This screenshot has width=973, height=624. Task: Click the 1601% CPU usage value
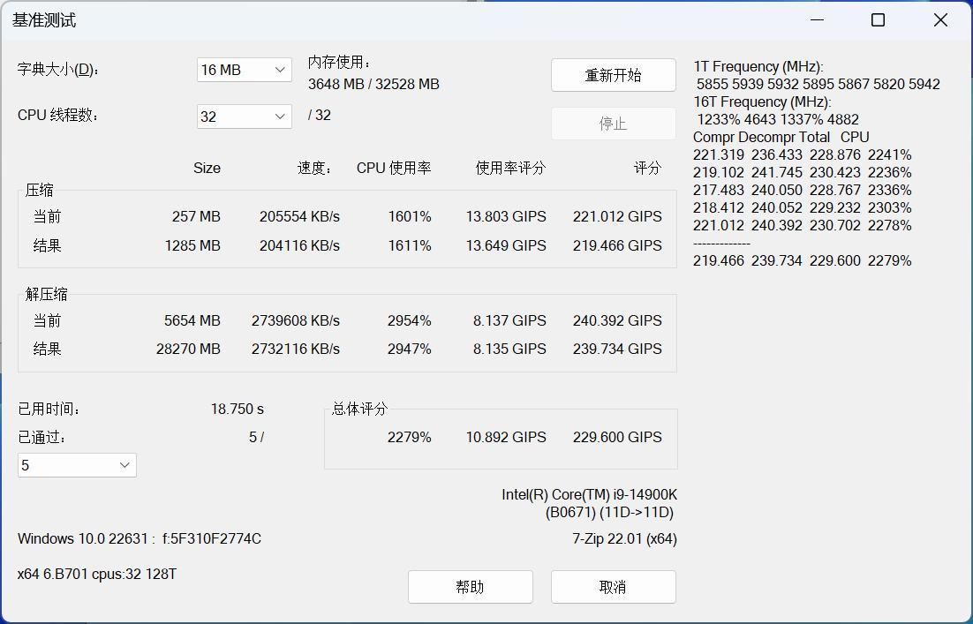pyautogui.click(x=410, y=216)
